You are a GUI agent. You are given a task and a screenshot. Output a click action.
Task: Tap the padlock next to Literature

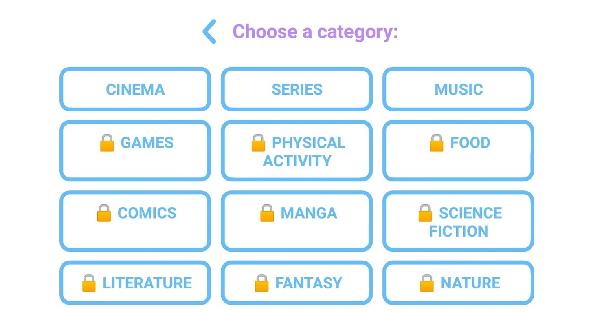point(89,283)
